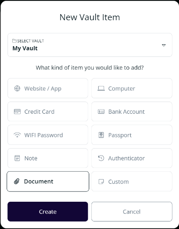Pick the Custom item type
This screenshot has width=179, height=229.
[x=132, y=182]
